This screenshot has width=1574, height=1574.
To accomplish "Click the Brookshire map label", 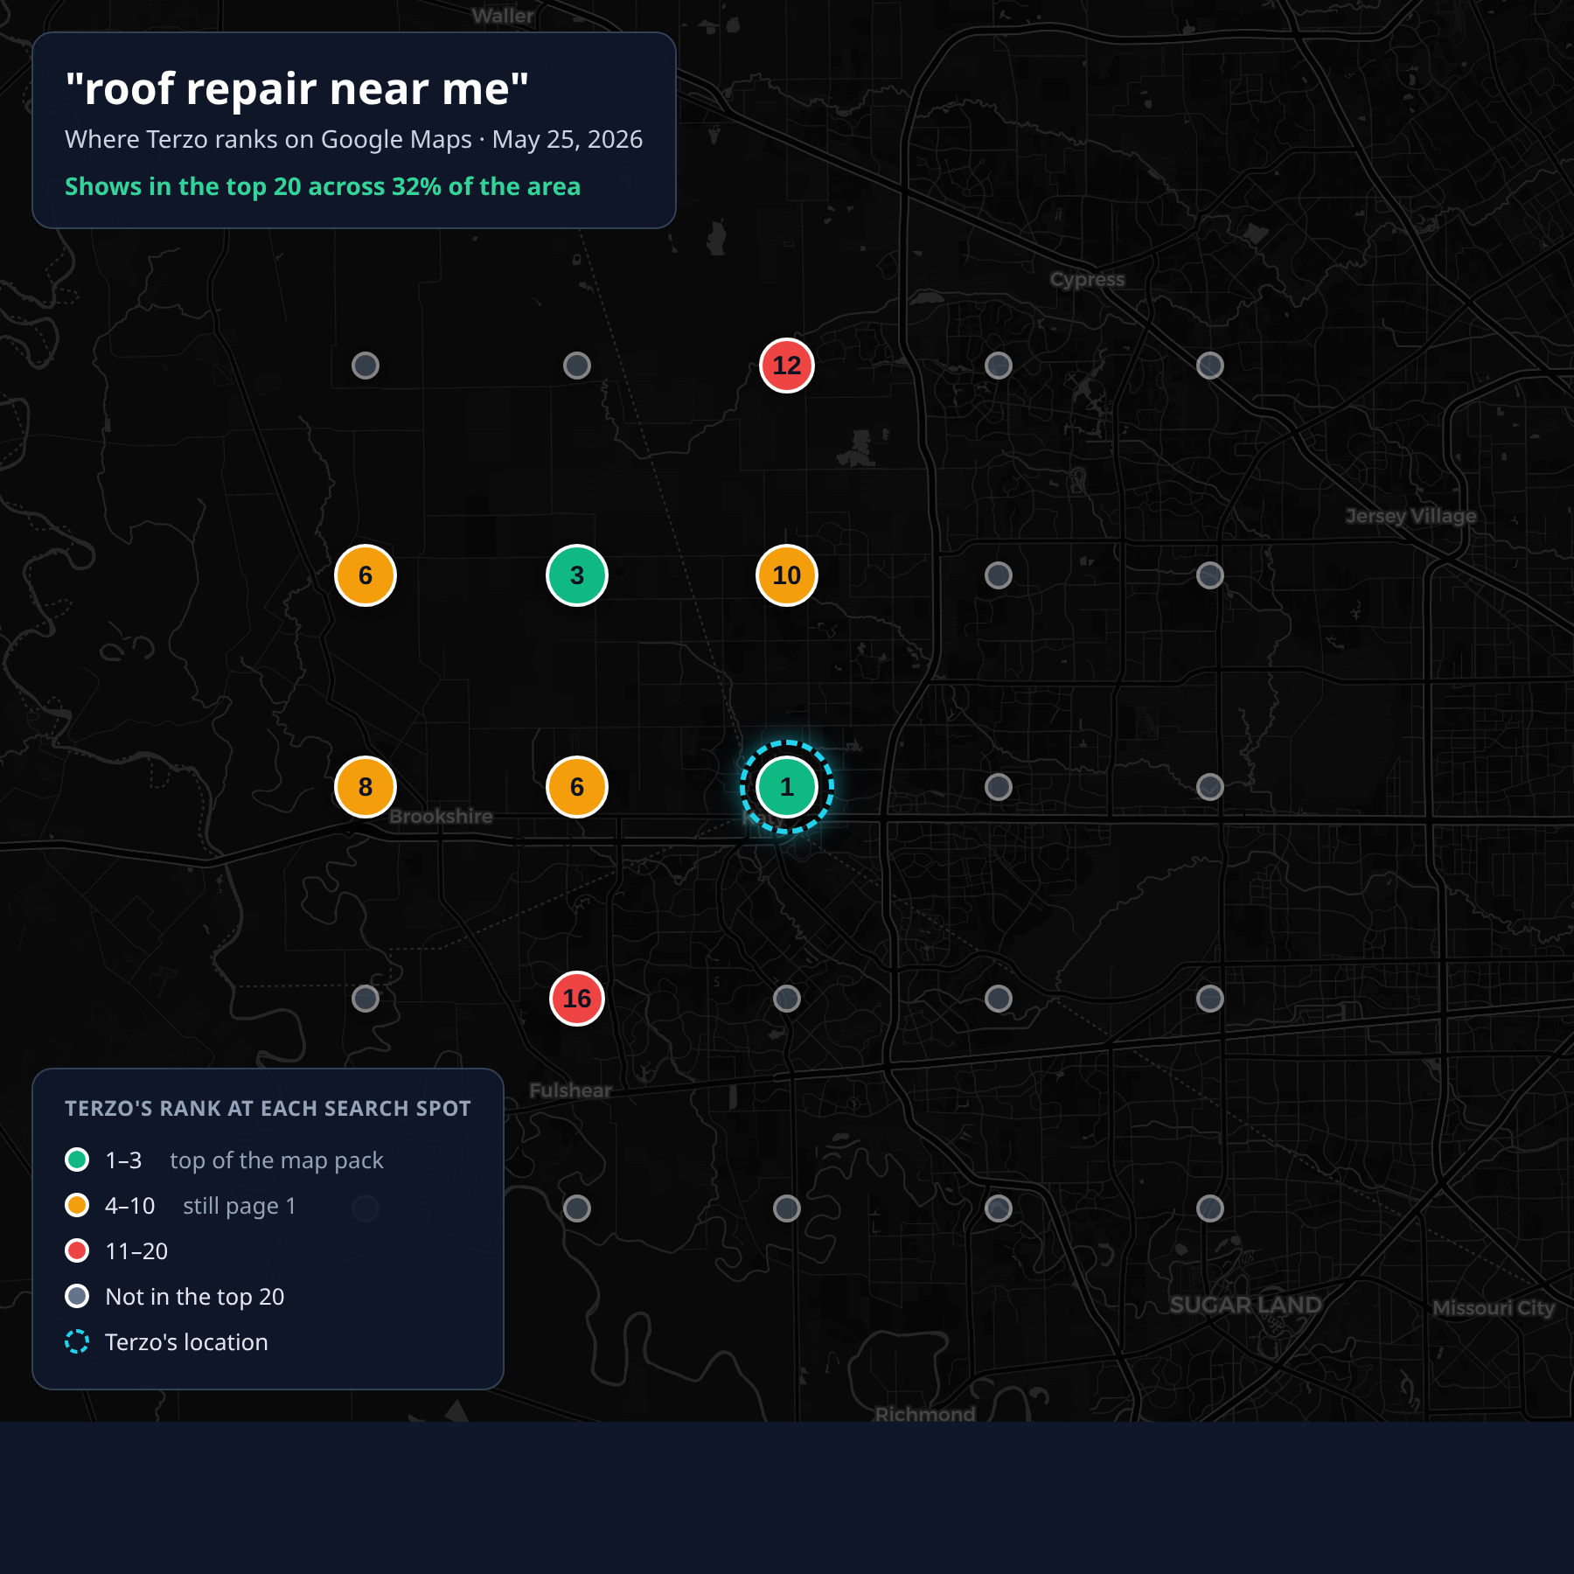I will [441, 817].
